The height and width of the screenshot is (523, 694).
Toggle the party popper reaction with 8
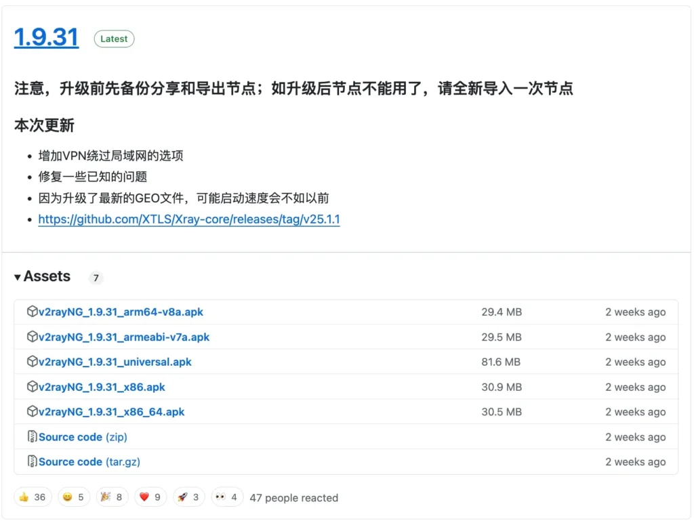pos(112,497)
